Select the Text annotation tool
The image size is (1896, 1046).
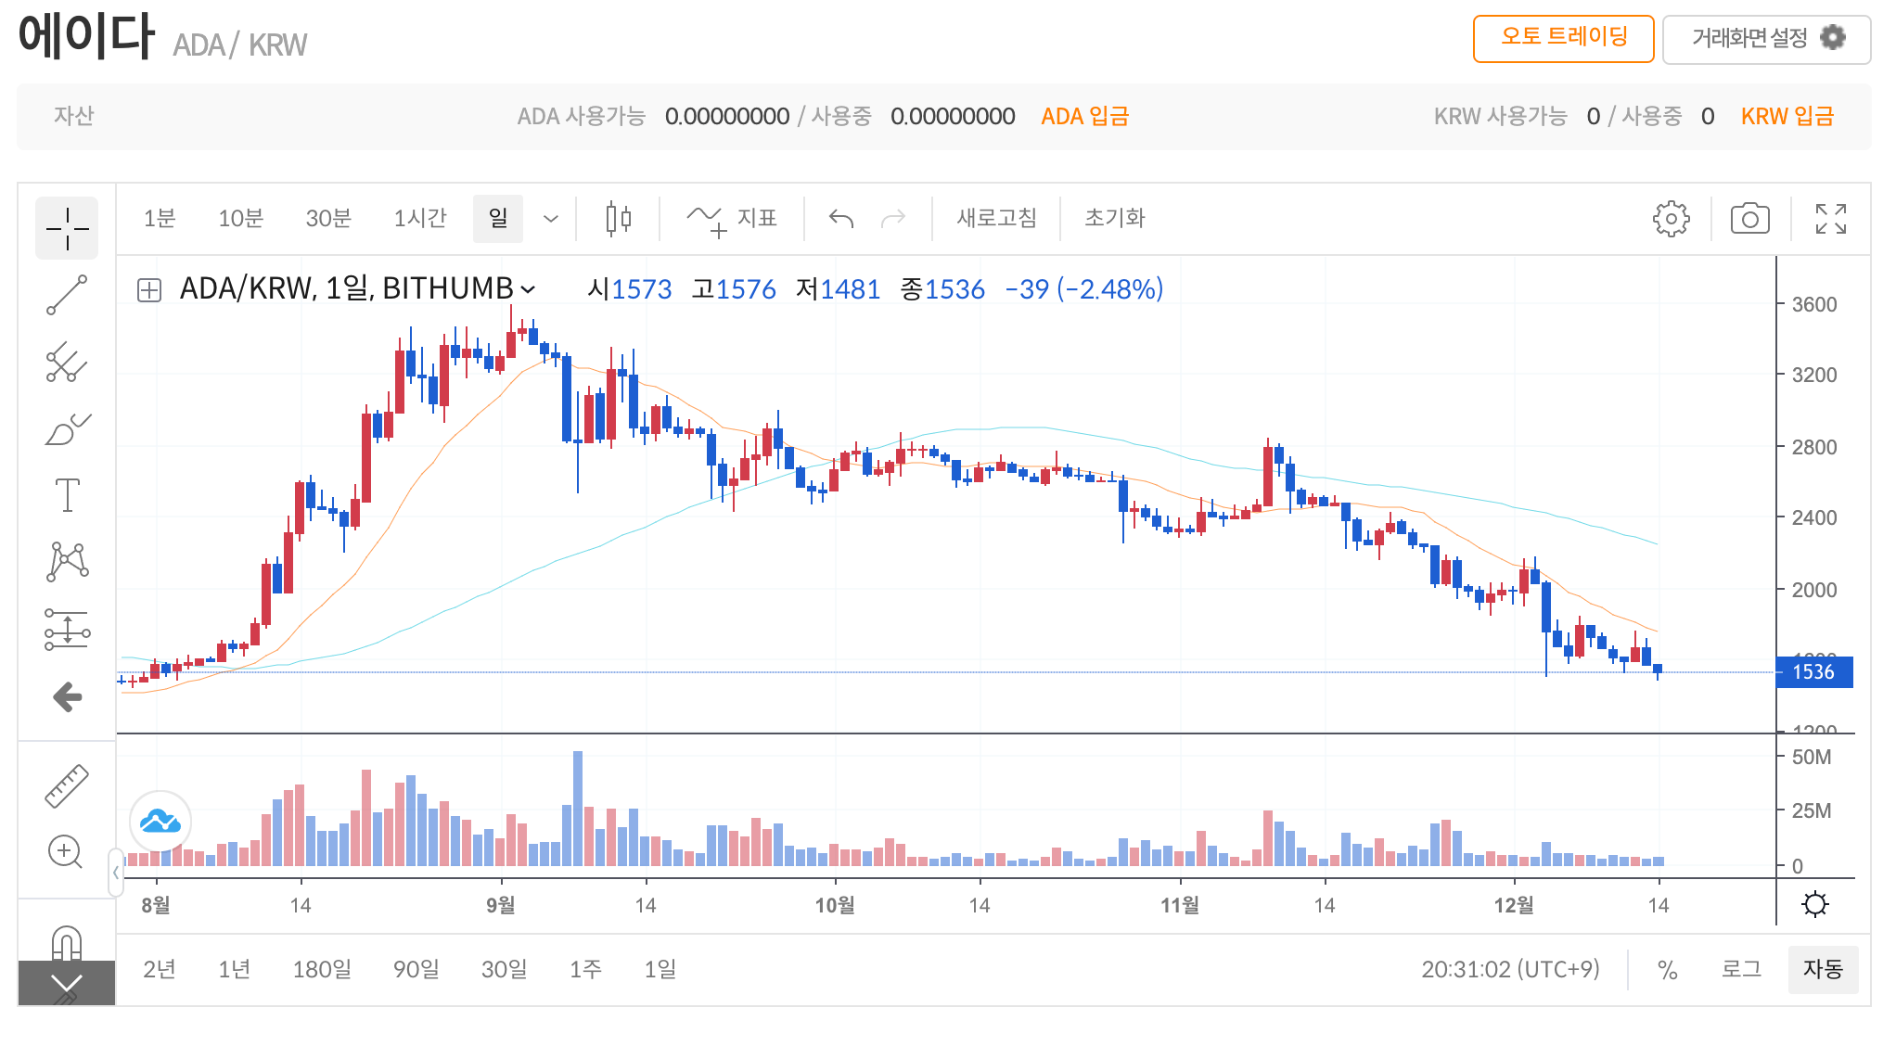(67, 495)
